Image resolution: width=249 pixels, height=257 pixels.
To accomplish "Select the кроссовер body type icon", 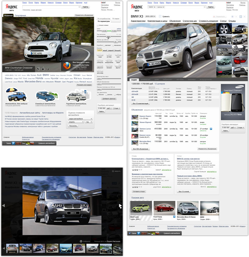I will (100, 71).
